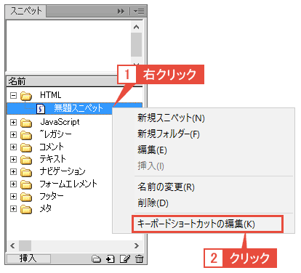Click the ナビゲーション folder icon
301x273 pixels.
coord(26,172)
